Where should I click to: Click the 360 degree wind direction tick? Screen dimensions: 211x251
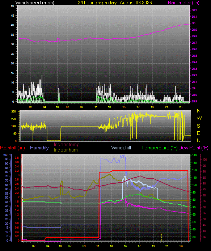point(13,111)
